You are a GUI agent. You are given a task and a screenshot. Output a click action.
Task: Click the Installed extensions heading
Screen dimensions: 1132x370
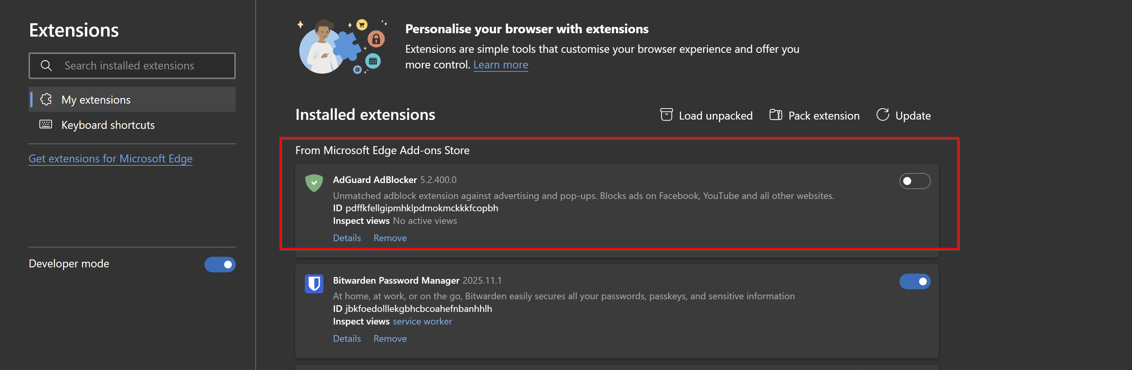tap(365, 114)
